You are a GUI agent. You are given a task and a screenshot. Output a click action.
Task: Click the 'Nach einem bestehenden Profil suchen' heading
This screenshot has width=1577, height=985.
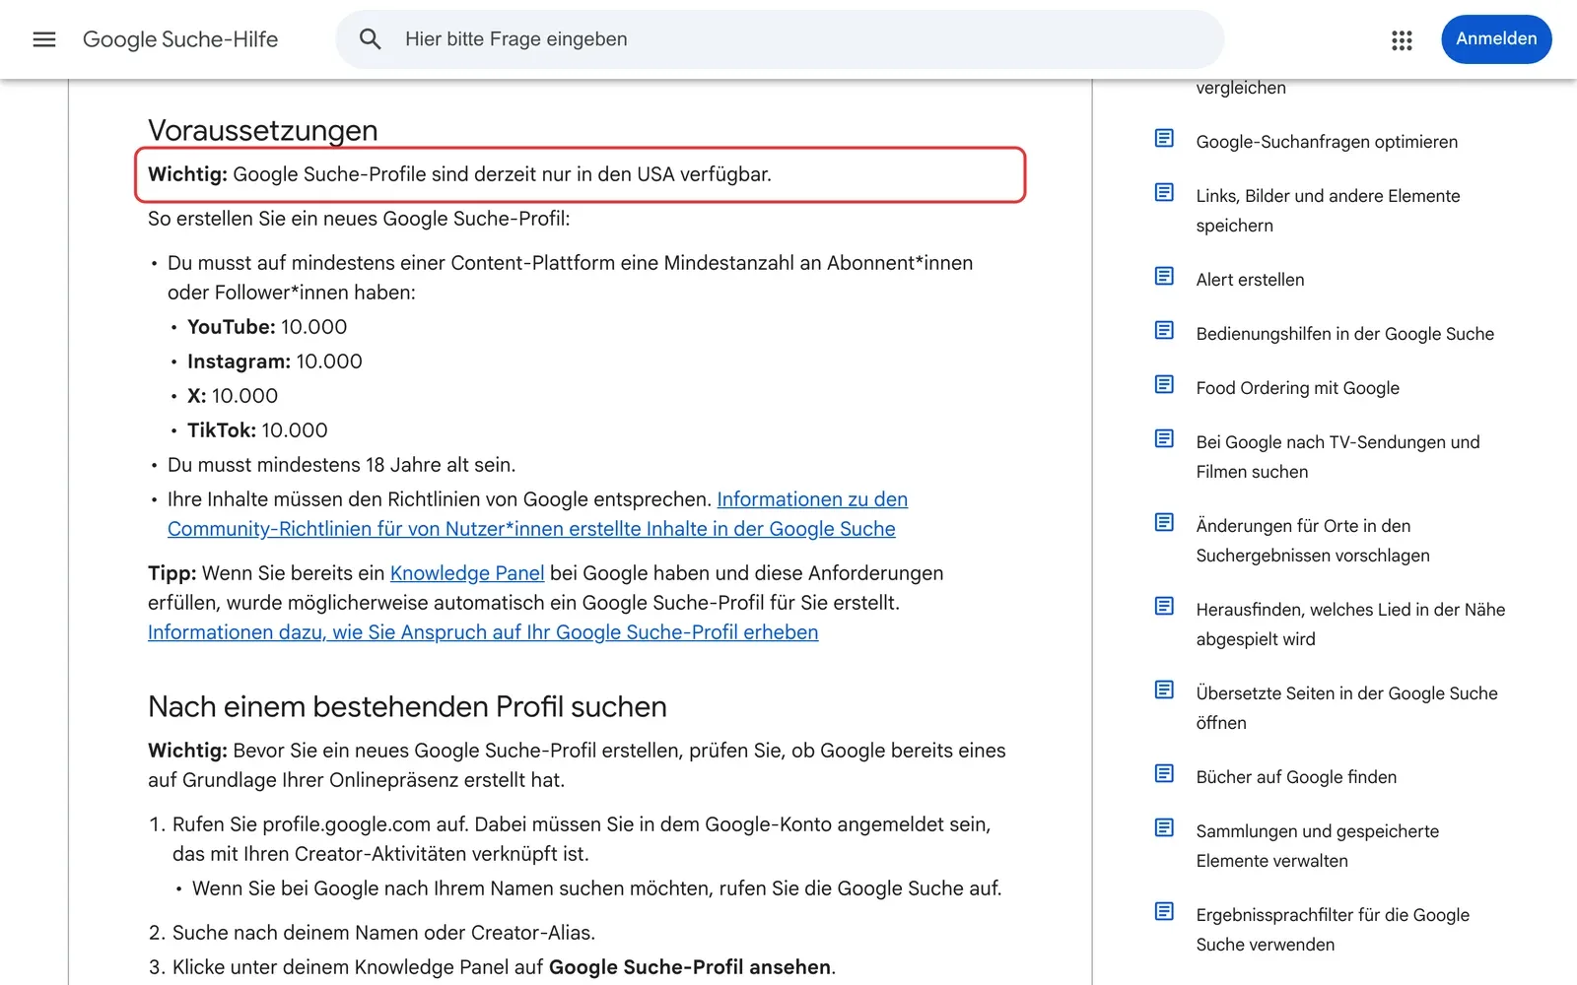pos(407,706)
